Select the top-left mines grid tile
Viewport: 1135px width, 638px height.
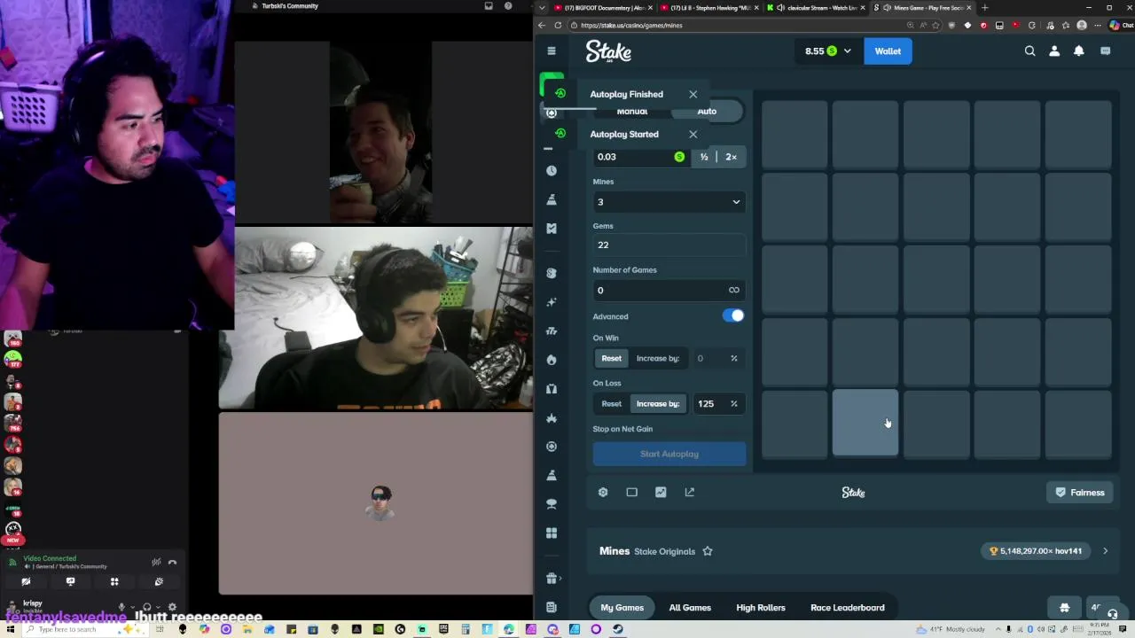click(x=794, y=135)
